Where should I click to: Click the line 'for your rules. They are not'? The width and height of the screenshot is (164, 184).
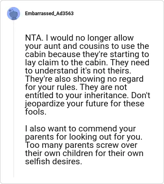(76, 87)
